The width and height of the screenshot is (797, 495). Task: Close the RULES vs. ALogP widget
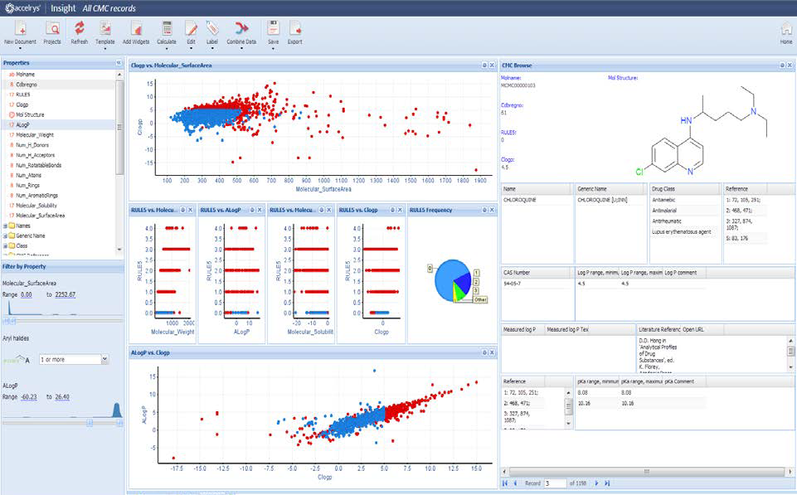260,210
